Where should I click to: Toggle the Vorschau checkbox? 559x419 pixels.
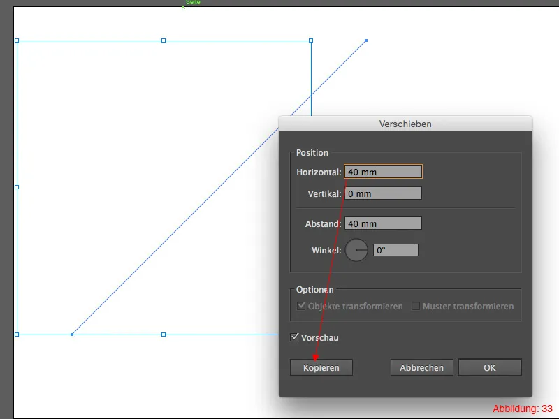click(x=294, y=337)
